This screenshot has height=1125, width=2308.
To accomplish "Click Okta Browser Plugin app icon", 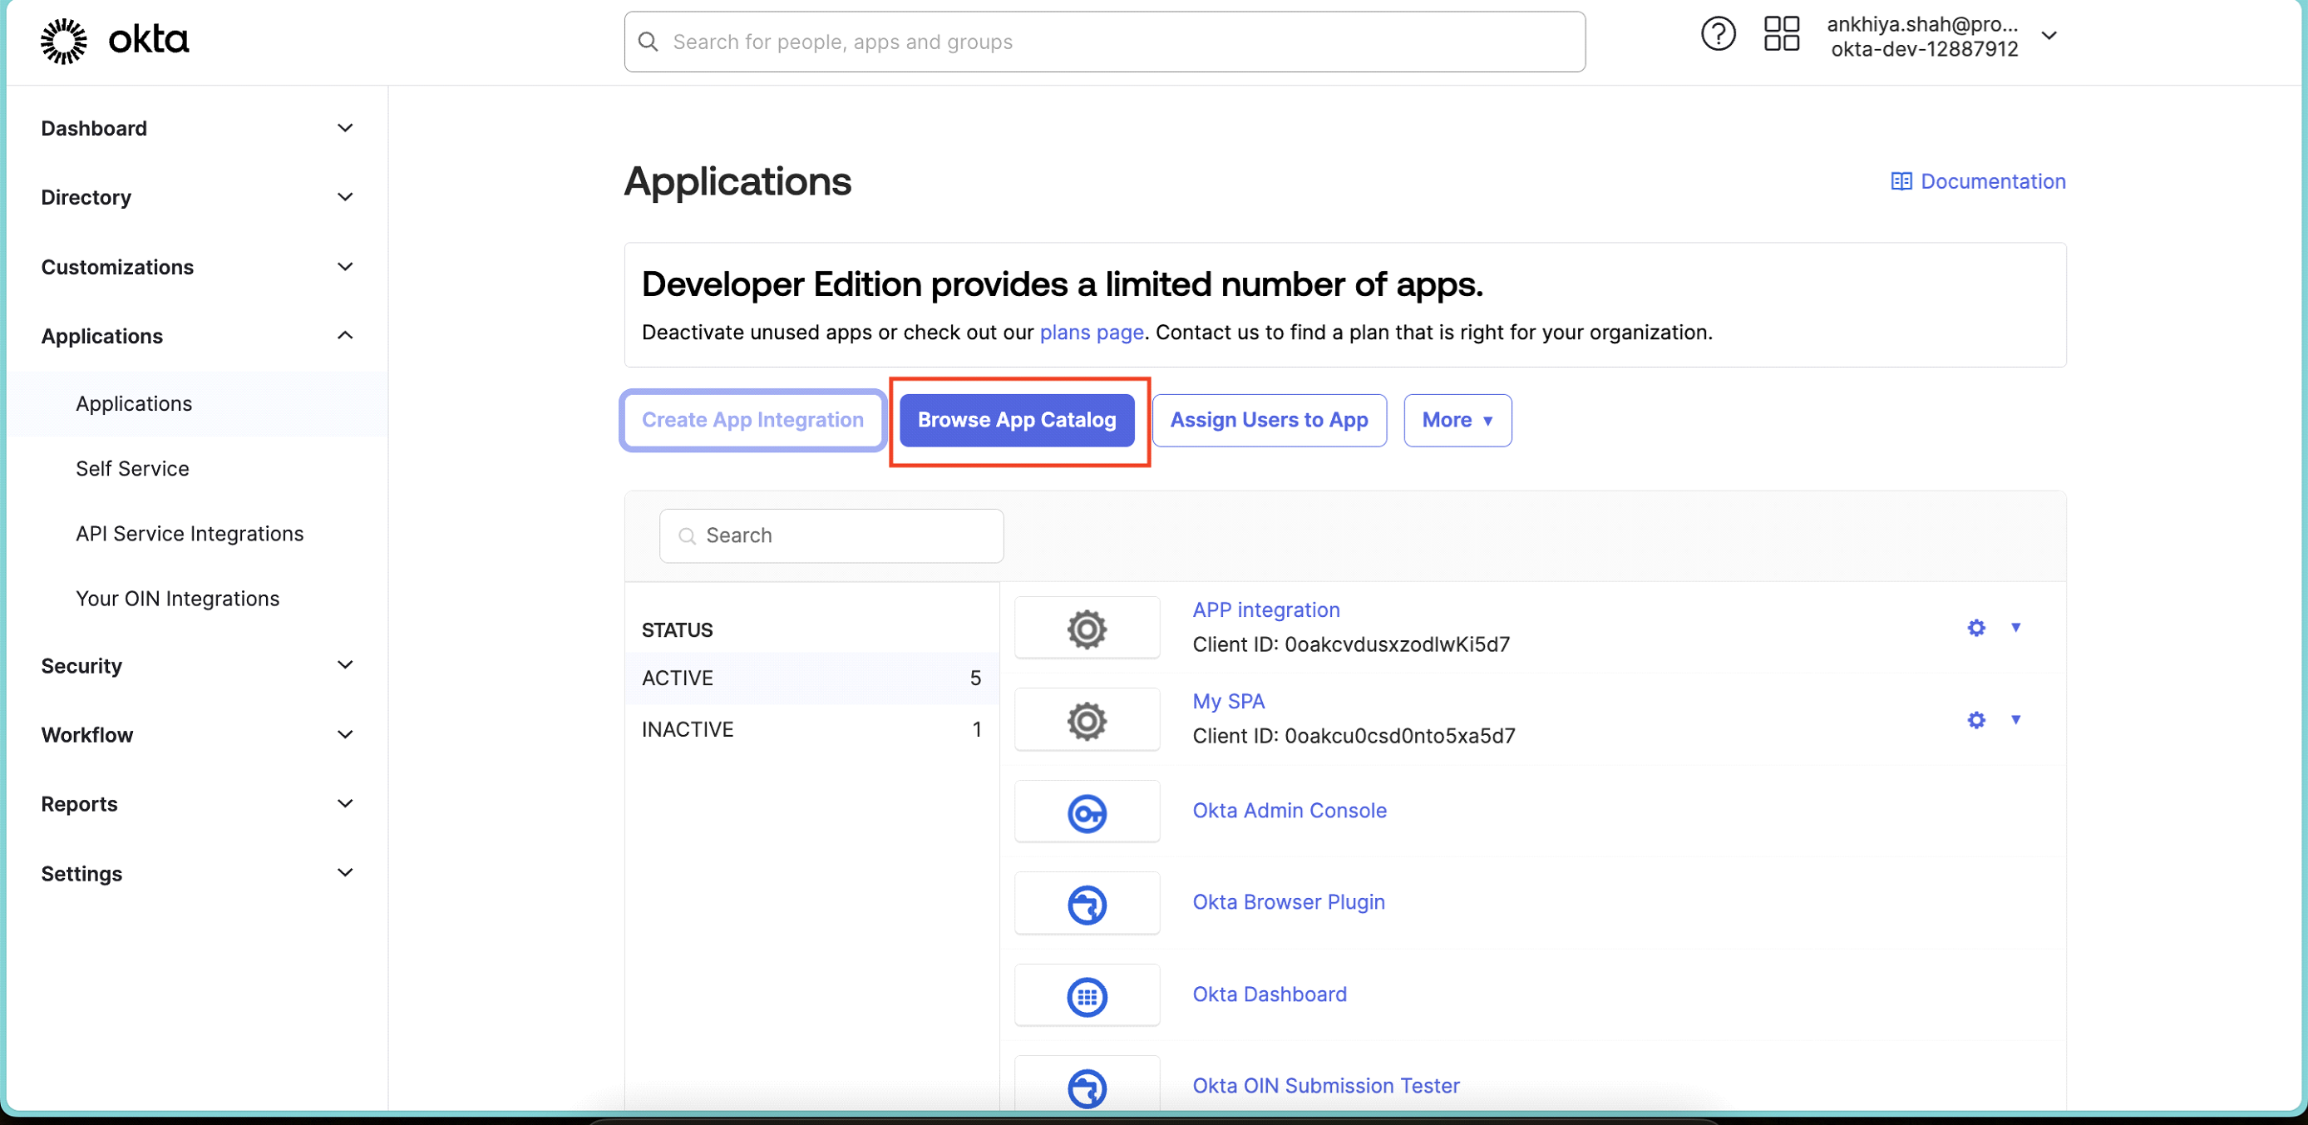I will pyautogui.click(x=1086, y=904).
